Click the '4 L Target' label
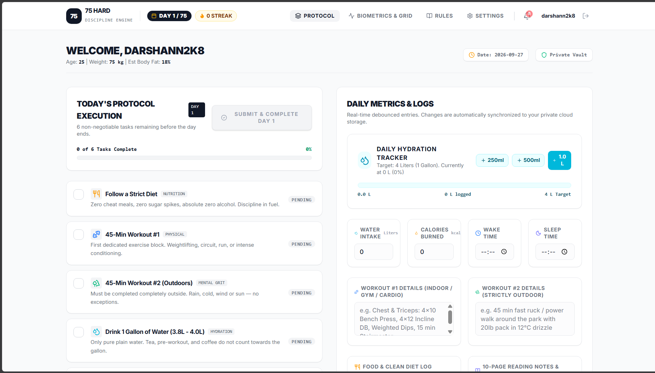 pyautogui.click(x=558, y=194)
